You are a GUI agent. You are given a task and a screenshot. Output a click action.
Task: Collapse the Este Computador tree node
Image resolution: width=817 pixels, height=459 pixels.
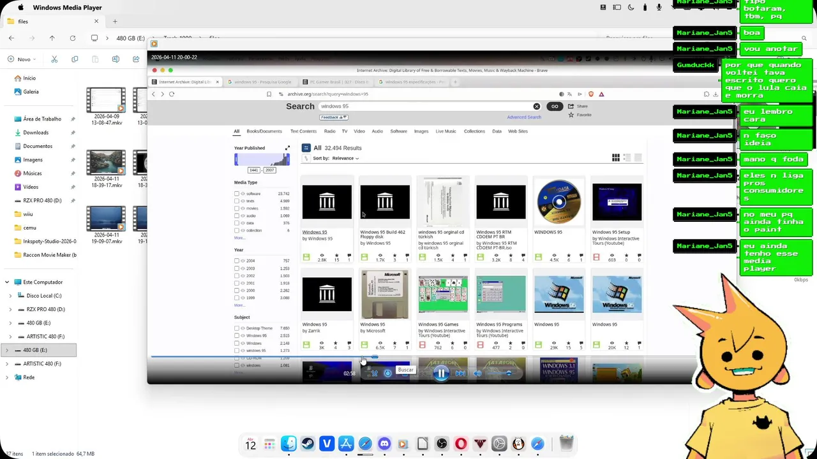click(x=7, y=282)
